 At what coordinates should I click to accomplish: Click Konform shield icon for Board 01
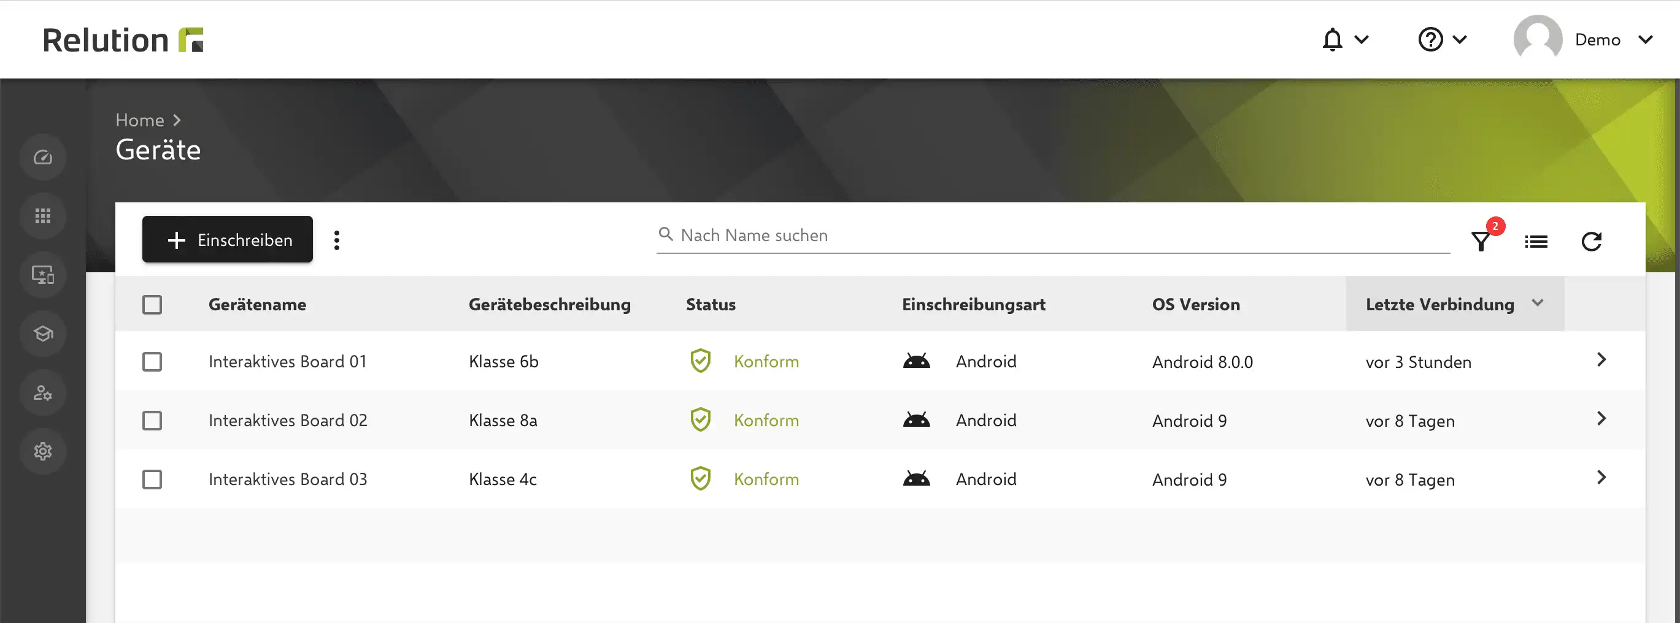pyautogui.click(x=701, y=361)
